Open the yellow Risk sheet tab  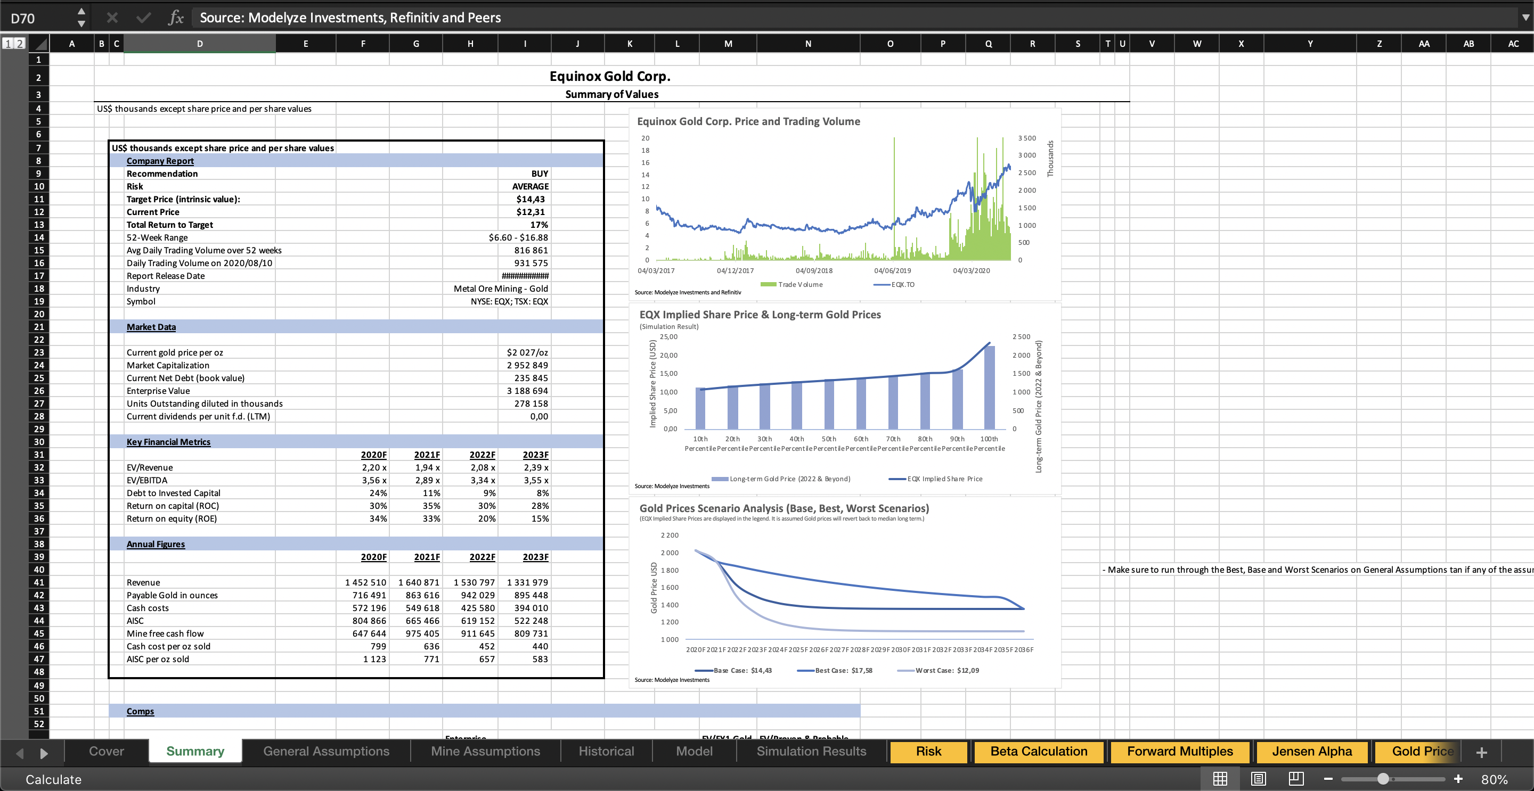tap(928, 751)
